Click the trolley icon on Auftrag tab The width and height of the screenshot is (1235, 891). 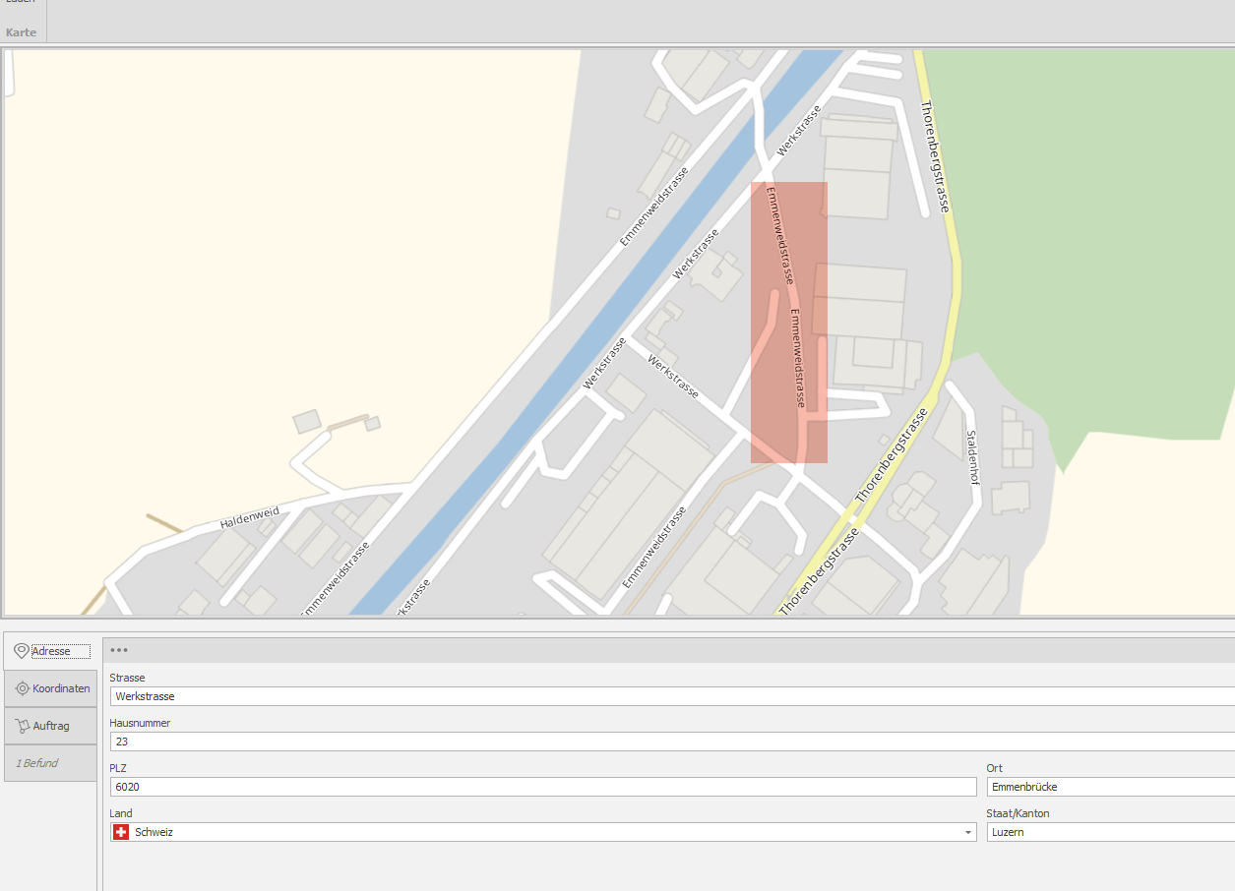(x=22, y=726)
